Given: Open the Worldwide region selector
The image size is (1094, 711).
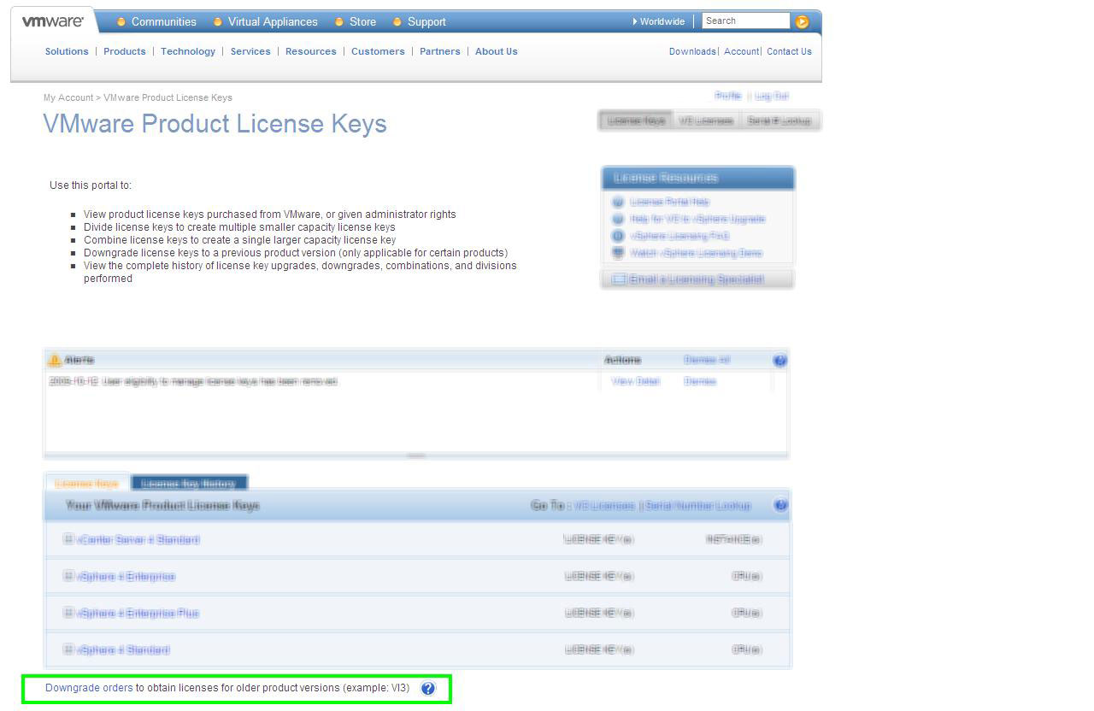Looking at the screenshot, I should [x=659, y=21].
